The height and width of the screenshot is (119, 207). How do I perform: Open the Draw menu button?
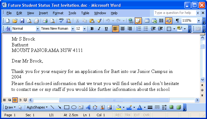[x=10, y=107]
